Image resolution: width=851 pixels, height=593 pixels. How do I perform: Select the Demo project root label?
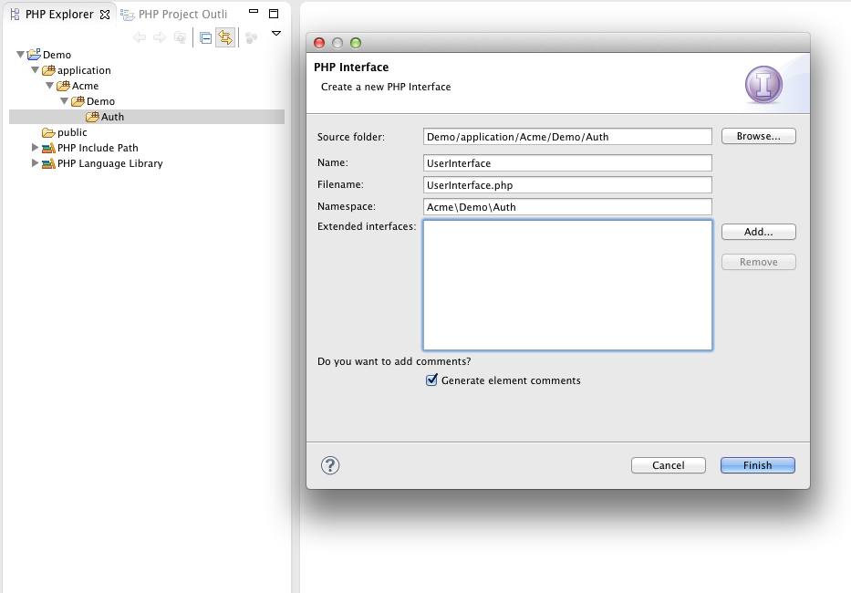57,55
